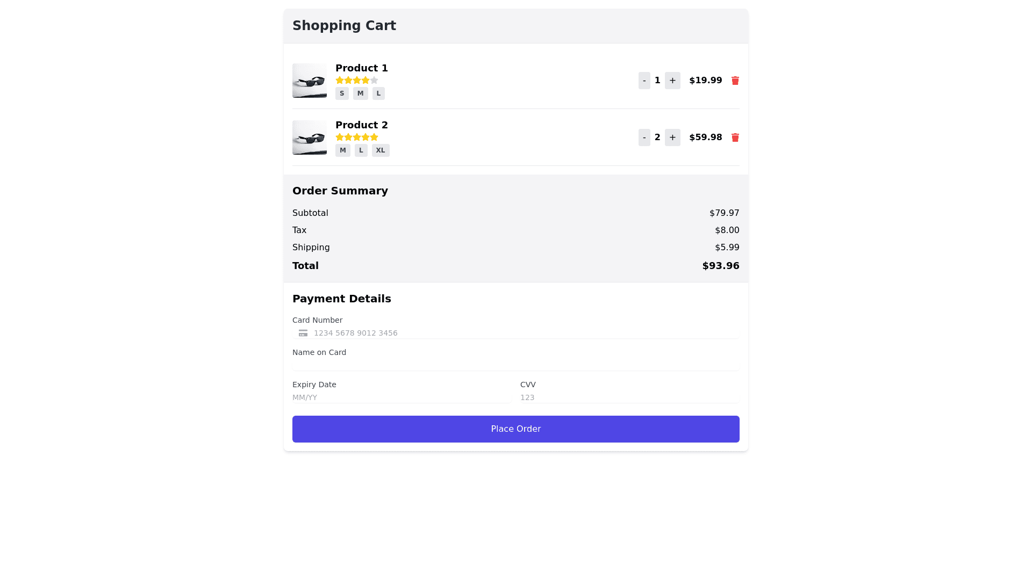Select size XL for Product 2
This screenshot has height=580, width=1032.
381,150
